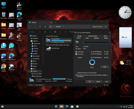134x109 pixels.
Task: Click the Cut scissors icon in Explorer toolbar
Action: tap(40, 32)
